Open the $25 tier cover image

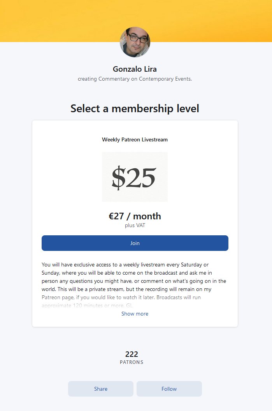135,177
